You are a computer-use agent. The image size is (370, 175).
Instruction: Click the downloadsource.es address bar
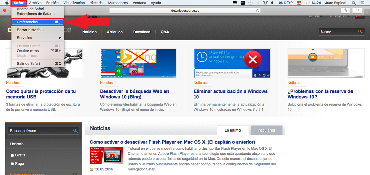(185, 11)
